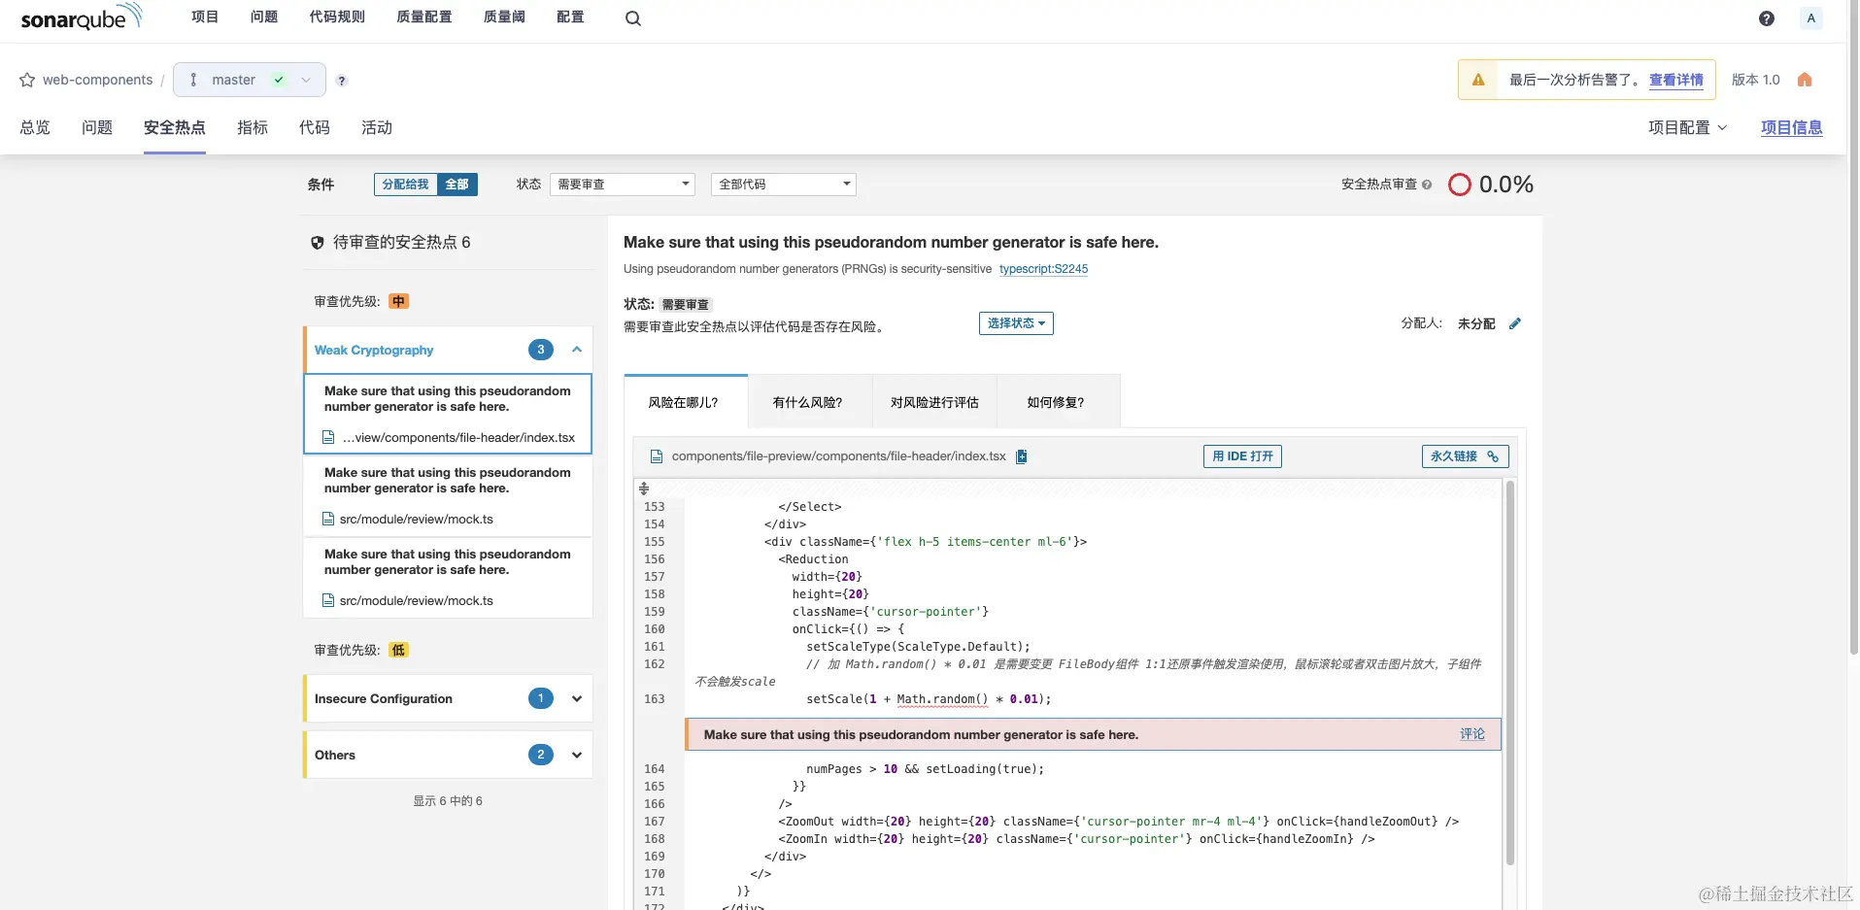Open the help question mark icon
1860x910 pixels.
coord(1767,18)
